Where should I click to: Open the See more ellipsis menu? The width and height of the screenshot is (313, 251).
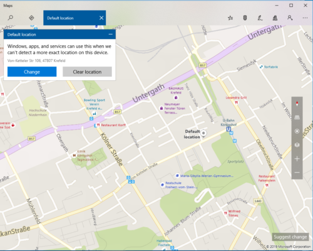[305, 18]
